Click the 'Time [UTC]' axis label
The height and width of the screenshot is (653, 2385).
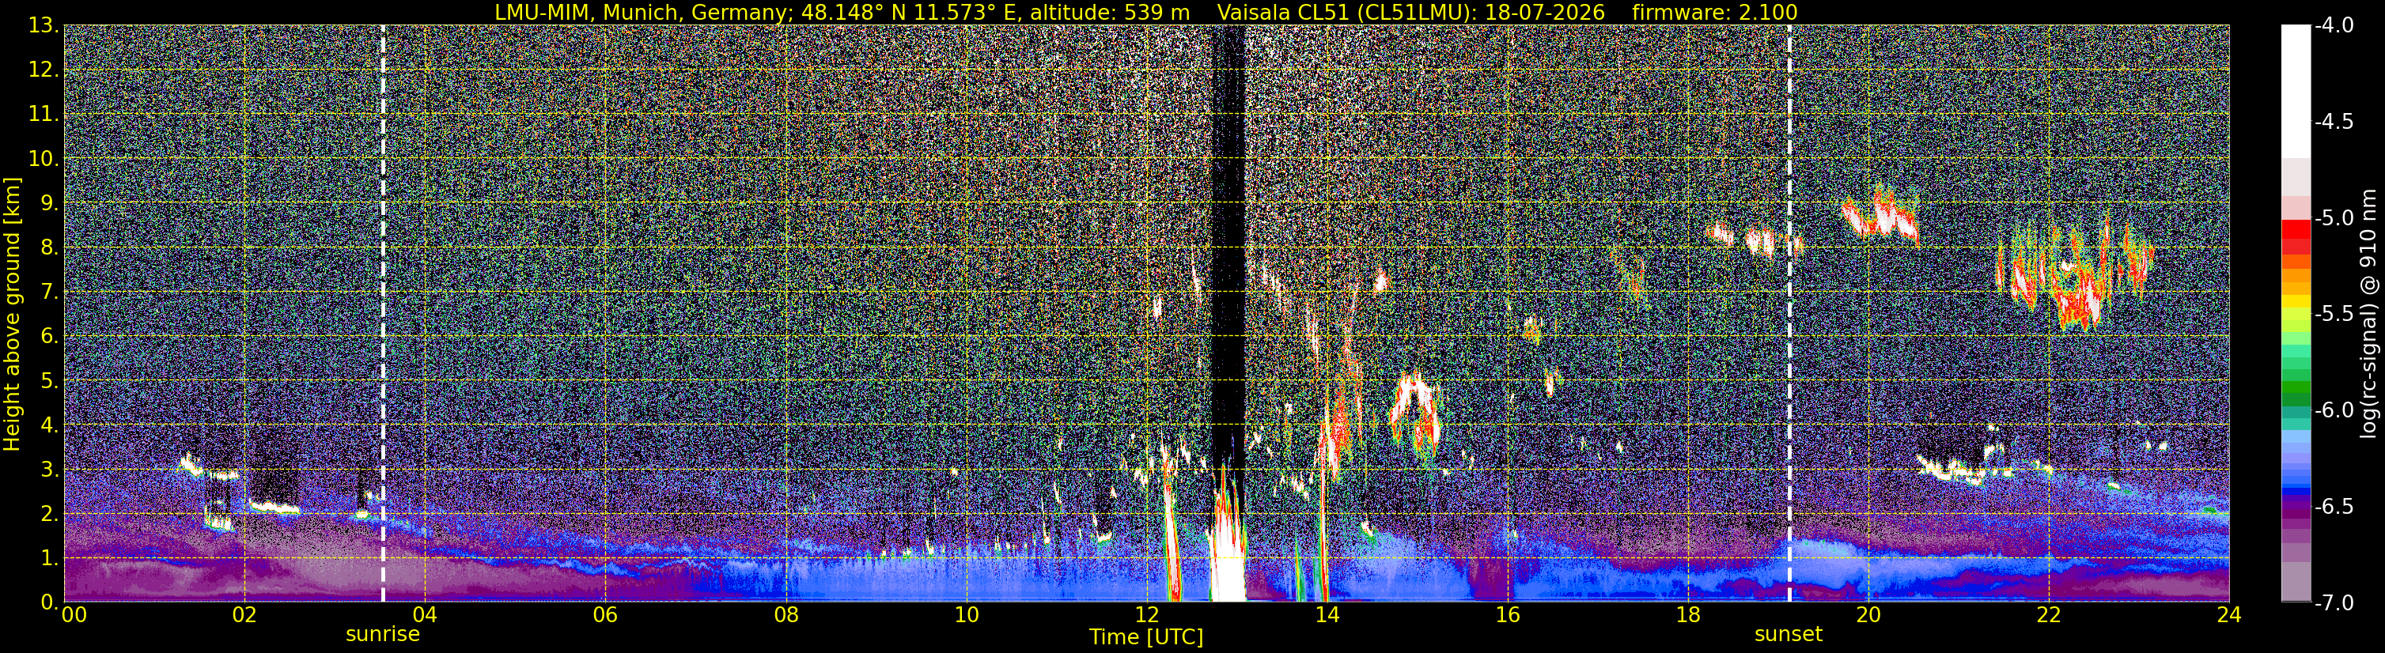click(1146, 637)
